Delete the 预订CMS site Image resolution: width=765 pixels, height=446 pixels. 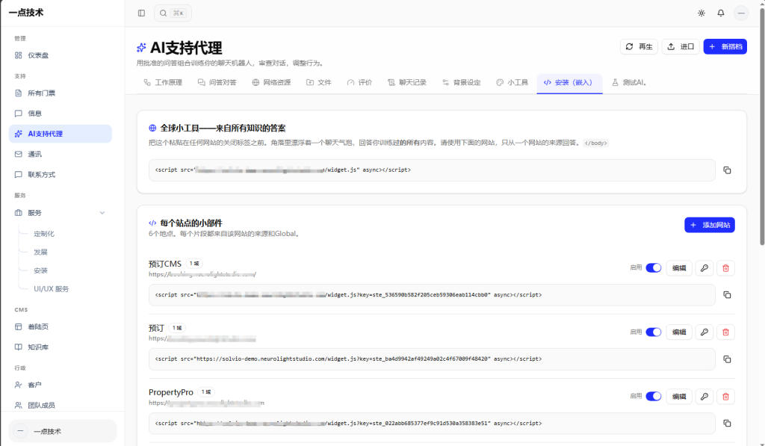coord(725,268)
